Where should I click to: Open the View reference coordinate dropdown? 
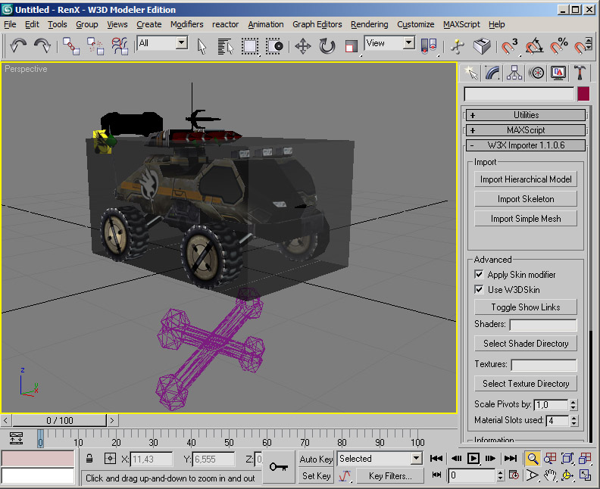click(409, 42)
